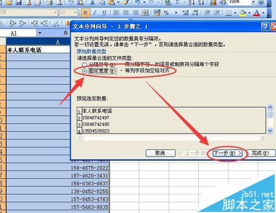
Task: Sort ascending with the A-Z icon
Action: [x=192, y=2]
